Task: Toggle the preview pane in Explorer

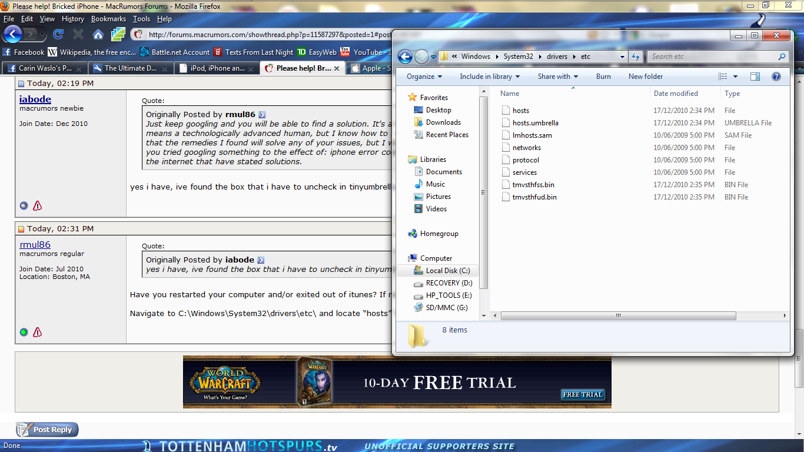Action: (755, 77)
